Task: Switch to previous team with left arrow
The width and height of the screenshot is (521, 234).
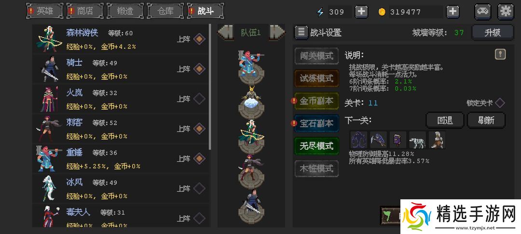Action: [x=225, y=32]
